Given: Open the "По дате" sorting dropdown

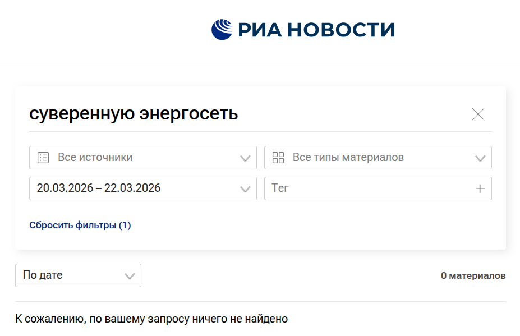Looking at the screenshot, I should pyautogui.click(x=67, y=275).
